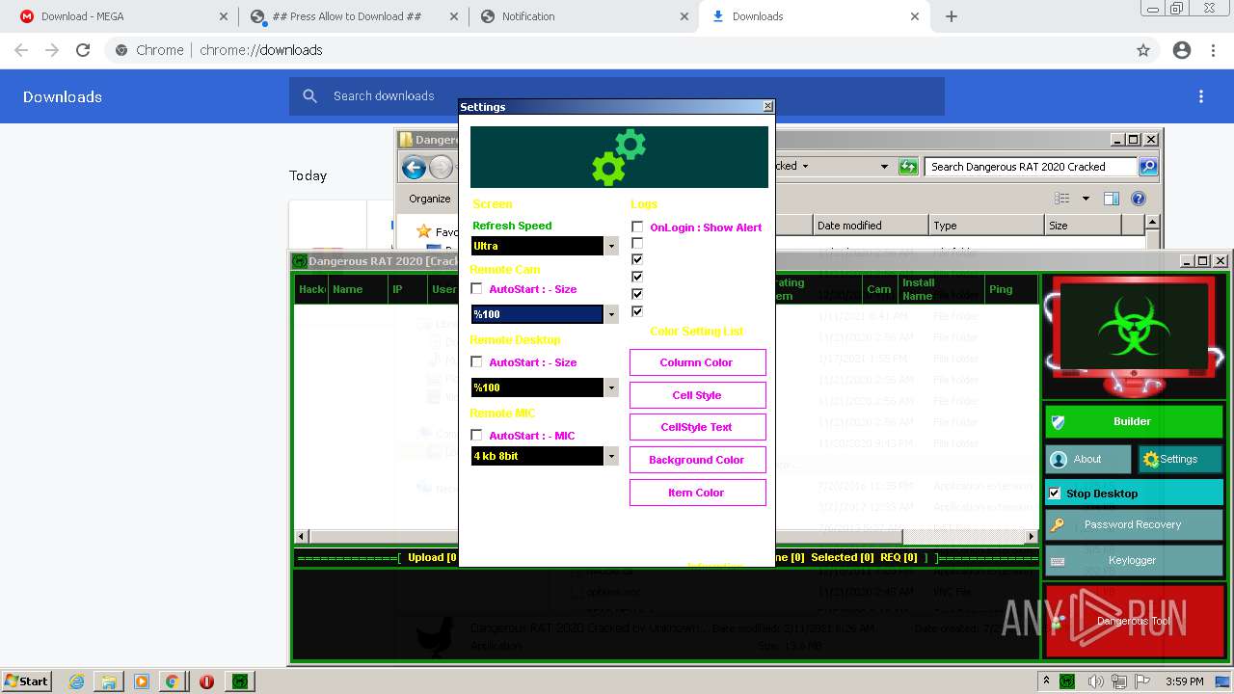Image resolution: width=1234 pixels, height=694 pixels.
Task: Enable OnLogin : Show Alert checkbox
Action: [x=637, y=227]
